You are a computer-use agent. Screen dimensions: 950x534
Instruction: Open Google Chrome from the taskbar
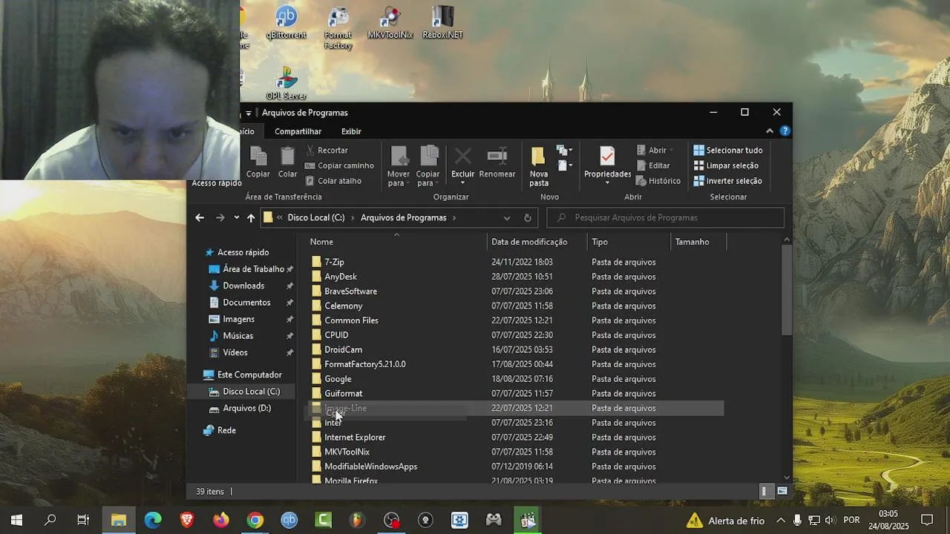pyautogui.click(x=255, y=520)
